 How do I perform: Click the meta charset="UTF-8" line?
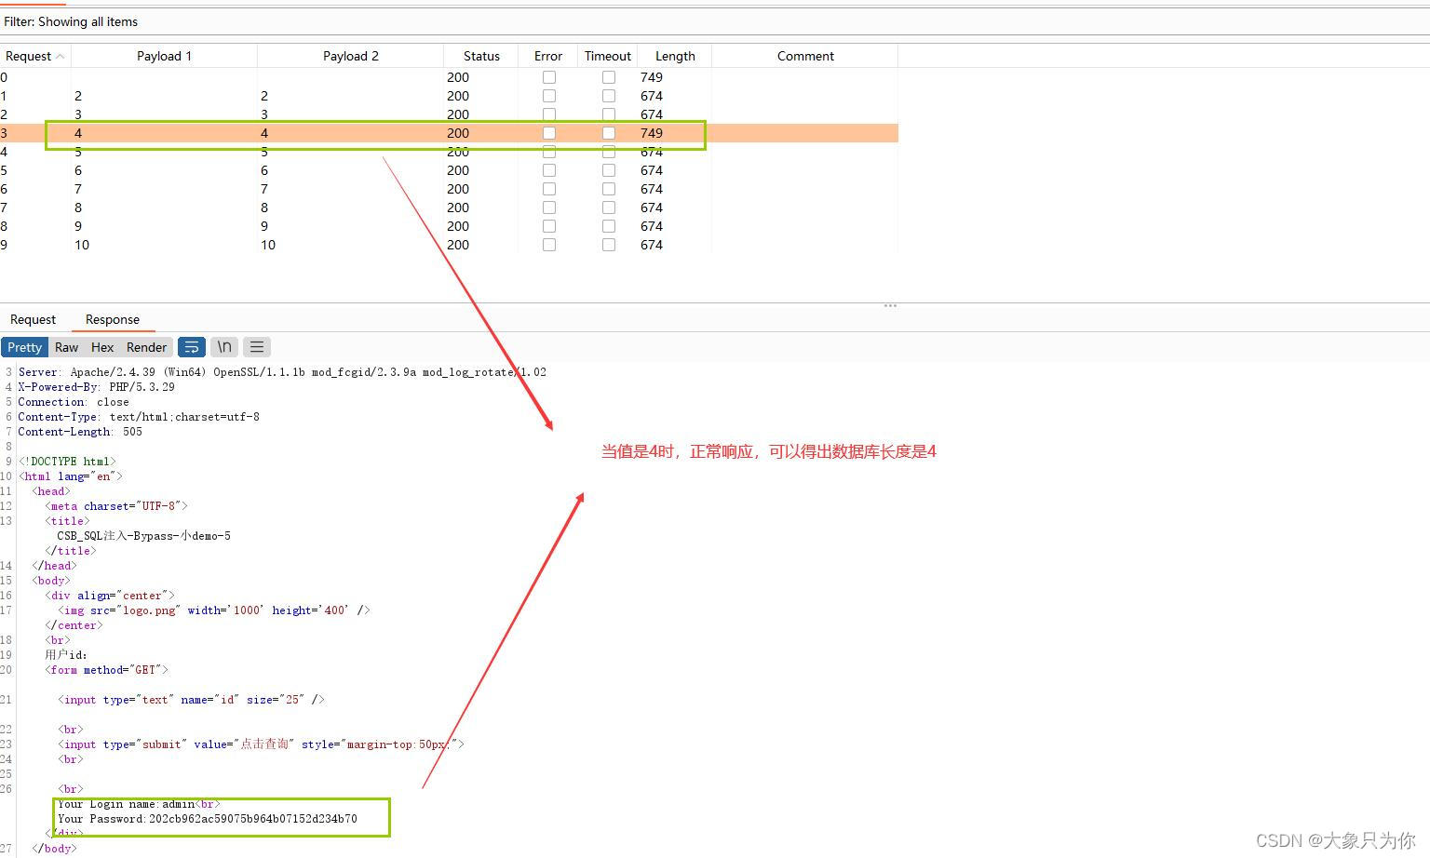(116, 506)
